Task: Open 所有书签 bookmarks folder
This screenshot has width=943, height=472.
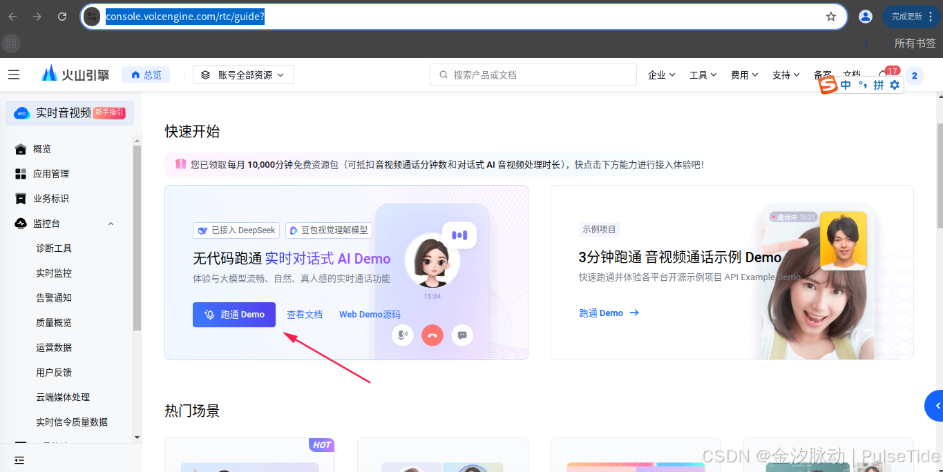Action: 915,43
